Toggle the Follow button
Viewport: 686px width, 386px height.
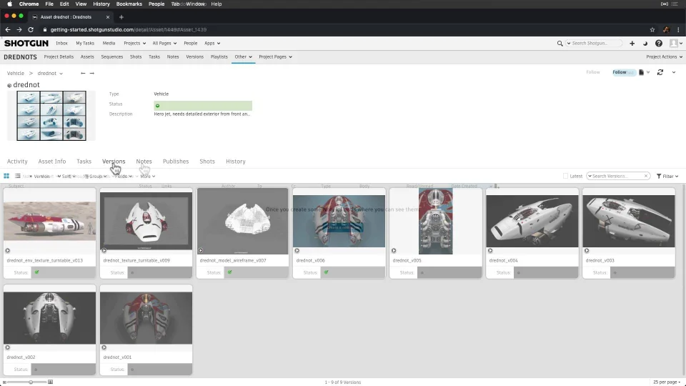(623, 72)
